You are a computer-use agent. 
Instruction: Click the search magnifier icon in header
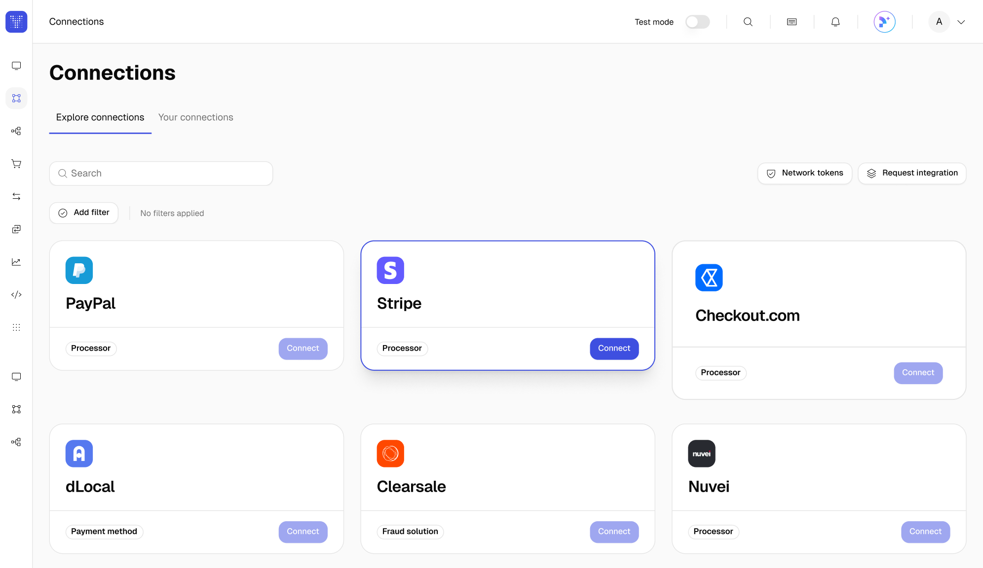748,22
